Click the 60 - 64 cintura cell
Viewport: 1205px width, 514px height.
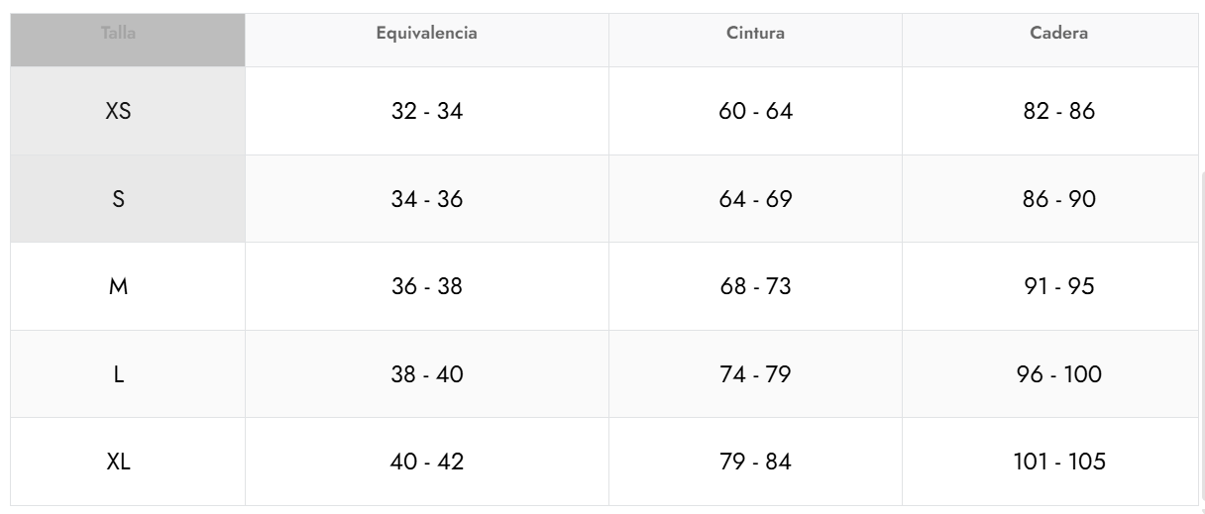pyautogui.click(x=755, y=111)
